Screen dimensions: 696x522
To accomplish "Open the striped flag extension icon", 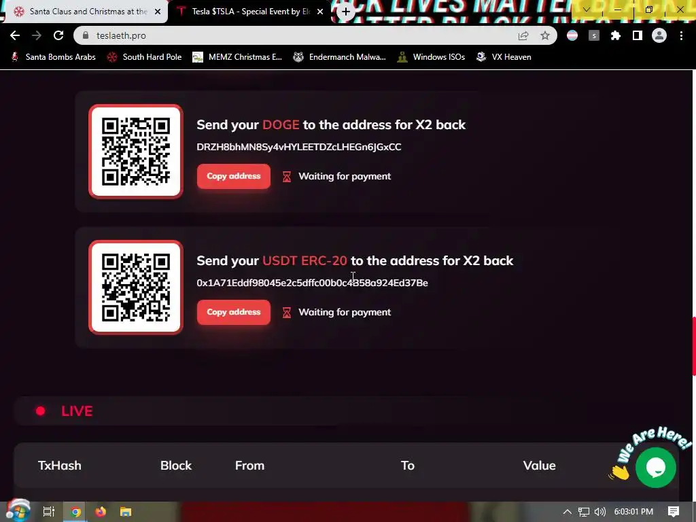I will point(572,35).
